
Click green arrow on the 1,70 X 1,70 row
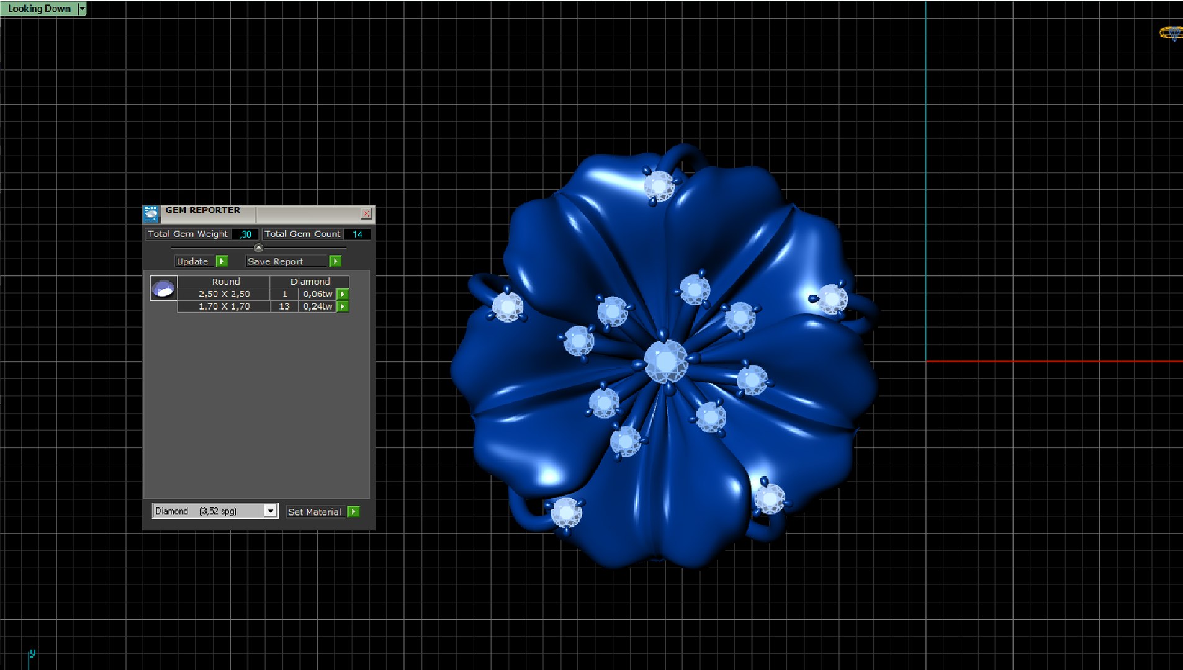tap(343, 306)
